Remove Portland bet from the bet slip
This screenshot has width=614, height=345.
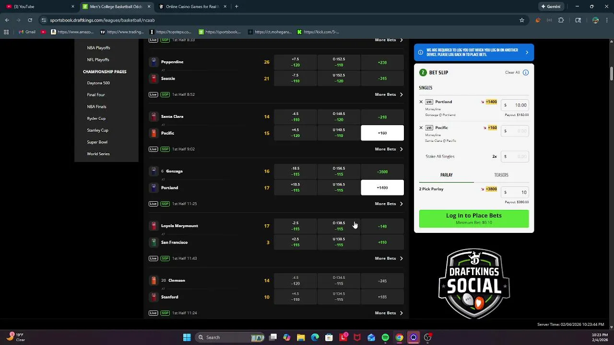(x=421, y=102)
